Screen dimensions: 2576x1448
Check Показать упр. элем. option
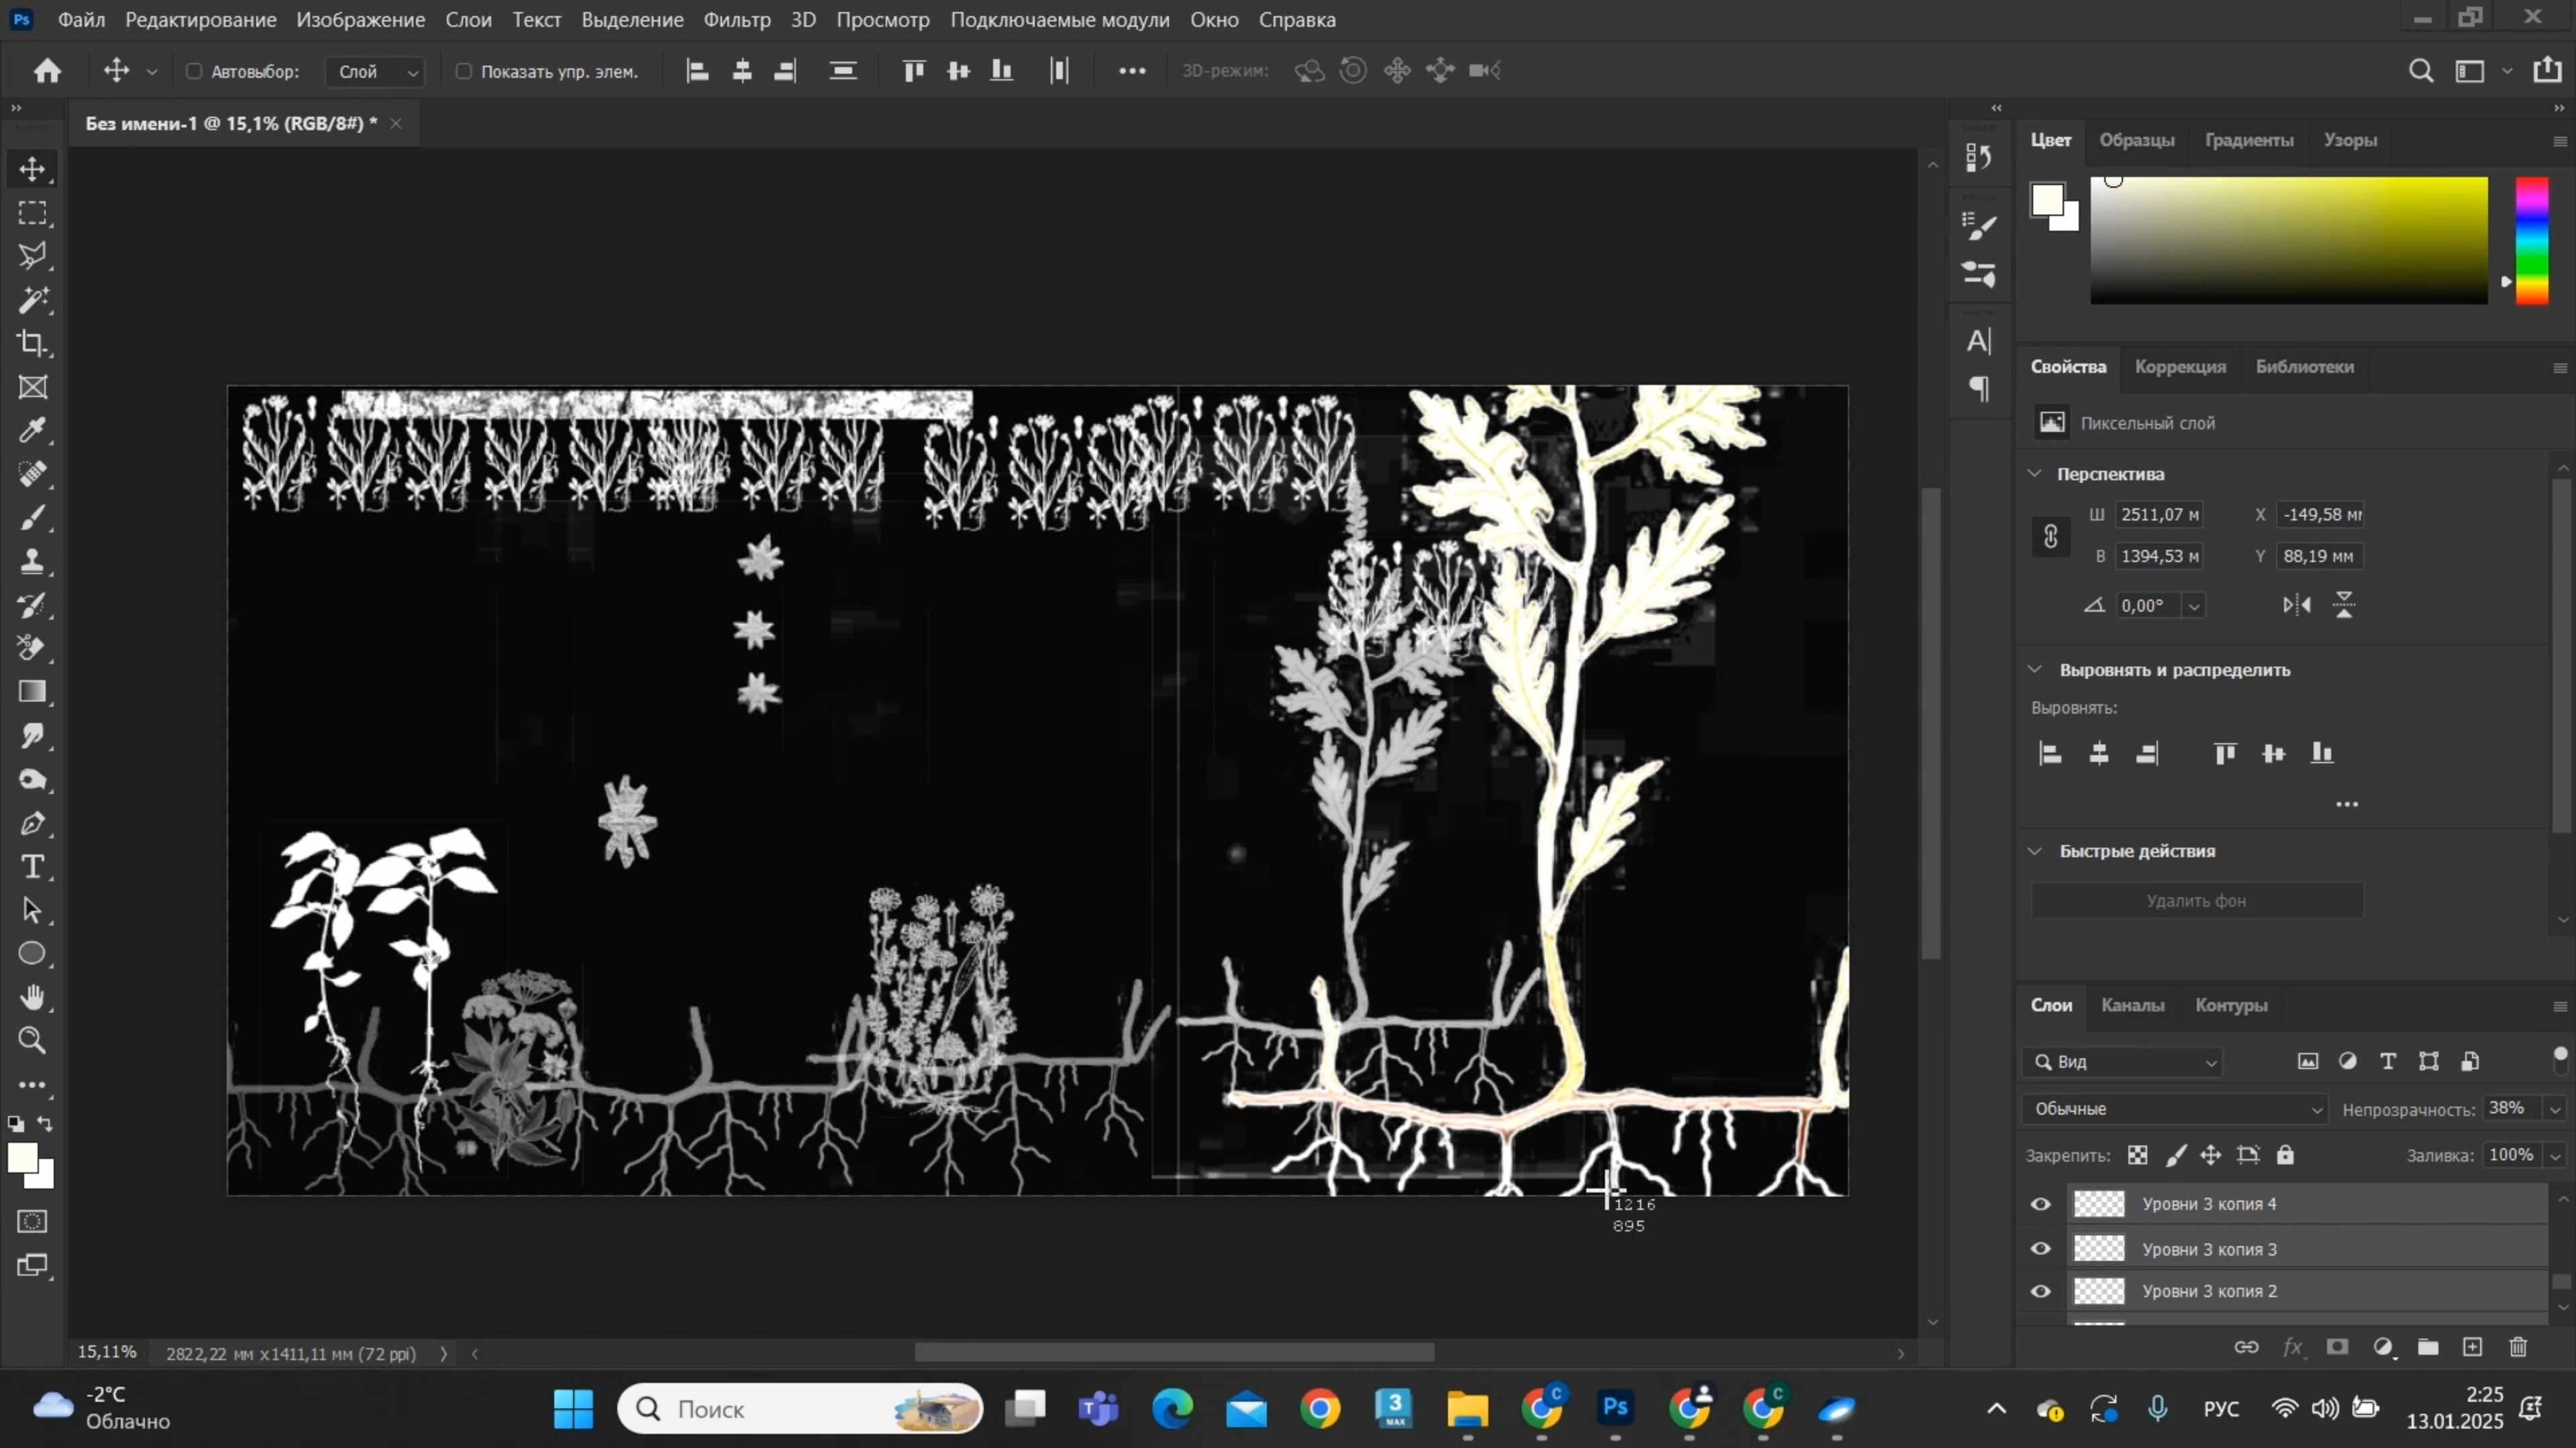point(463,71)
